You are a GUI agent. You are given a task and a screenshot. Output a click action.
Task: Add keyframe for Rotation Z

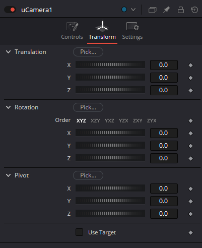190,158
